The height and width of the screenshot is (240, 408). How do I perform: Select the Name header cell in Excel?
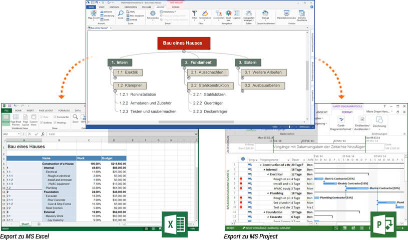[x=59, y=158]
